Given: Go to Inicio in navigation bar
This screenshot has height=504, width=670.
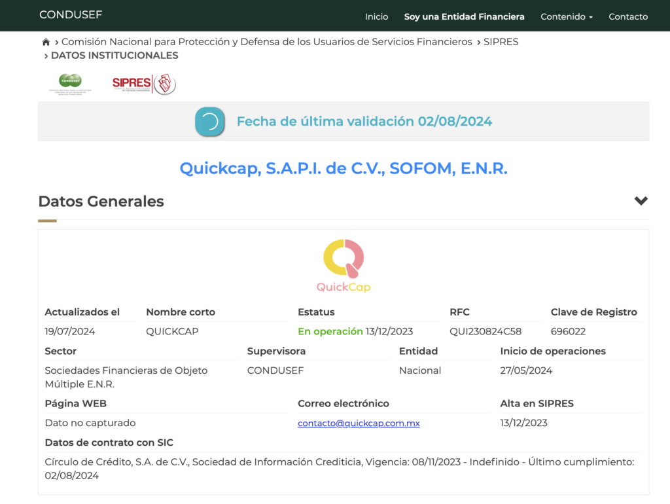Looking at the screenshot, I should [376, 16].
